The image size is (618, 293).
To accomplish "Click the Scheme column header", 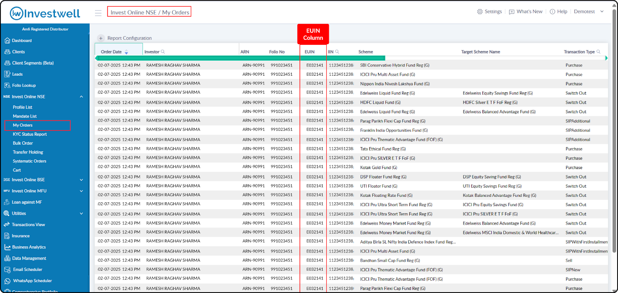I will click(x=366, y=52).
